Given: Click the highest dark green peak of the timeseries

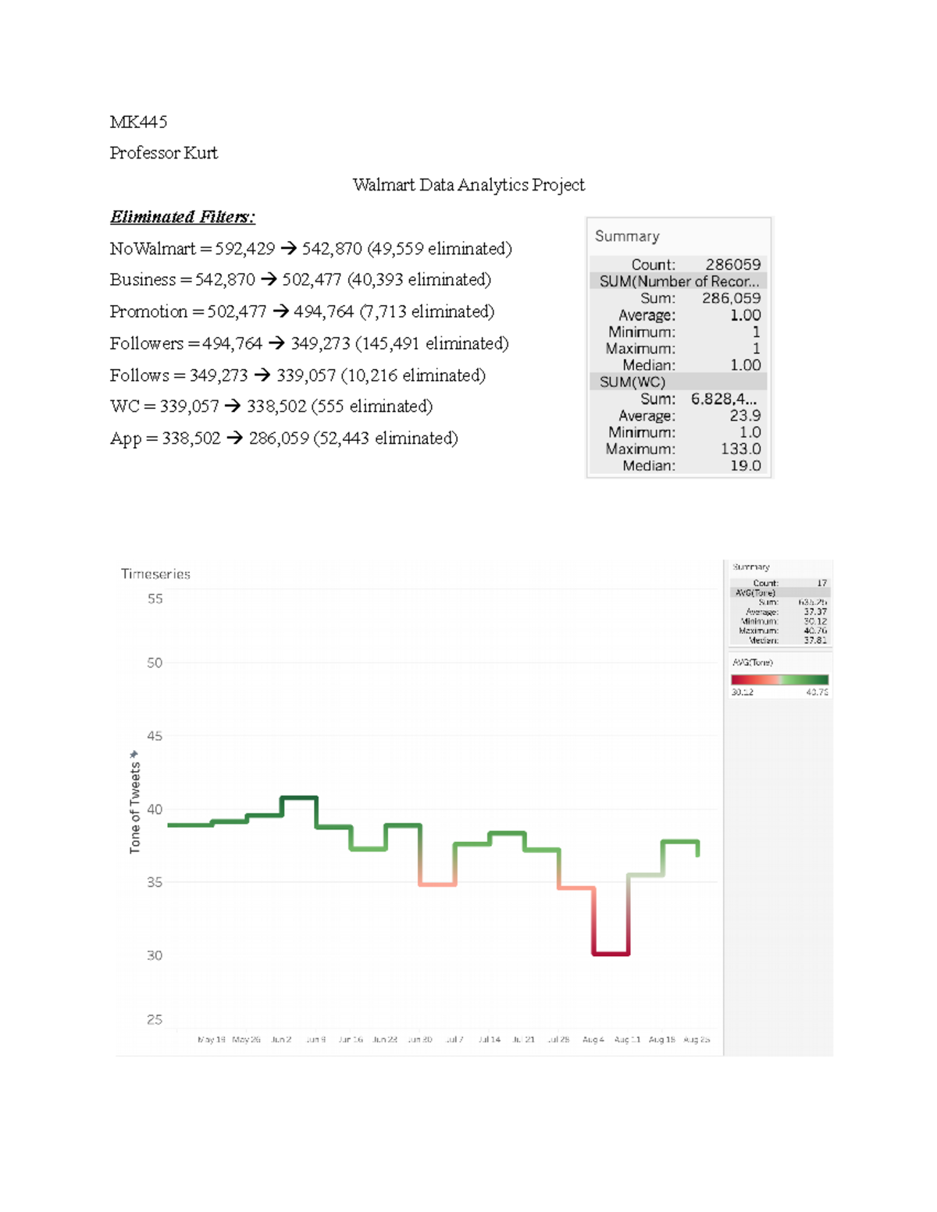Looking at the screenshot, I should [299, 798].
